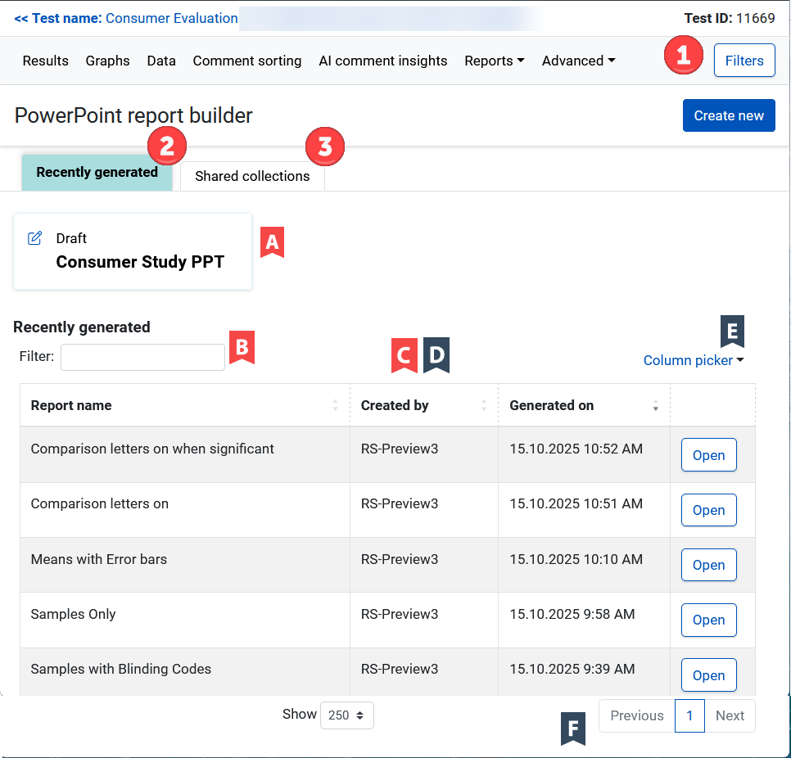Go to AI comment insights
Screen dimensions: 791x758
[x=382, y=61]
